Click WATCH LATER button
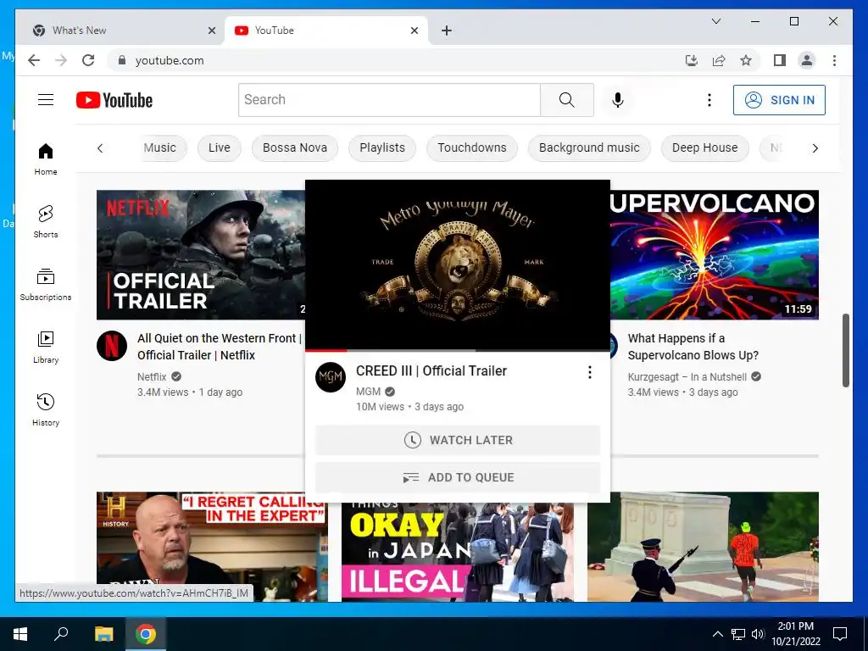Screen dimensions: 868x651 458,440
